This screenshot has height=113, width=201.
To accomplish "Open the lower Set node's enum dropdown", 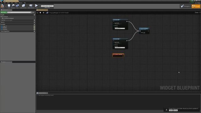I will pyautogui.click(x=120, y=48).
